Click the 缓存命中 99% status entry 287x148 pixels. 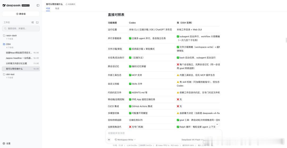coord(188,145)
